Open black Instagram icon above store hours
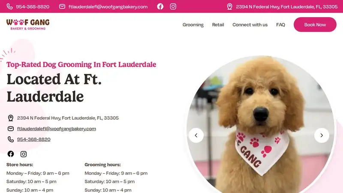The width and height of the screenshot is (343, 193). (x=24, y=154)
